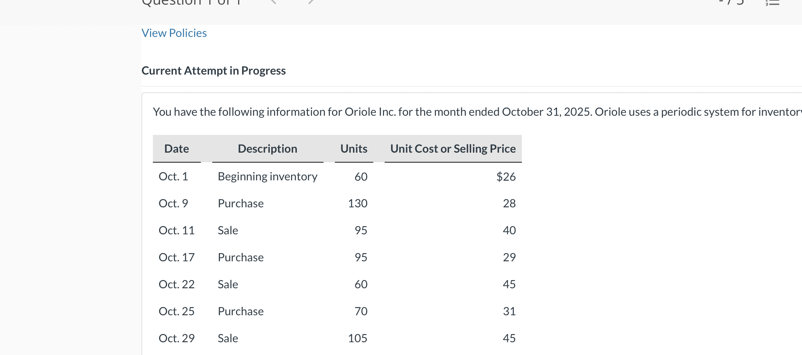Click the Oct. 9 date cell

click(x=173, y=203)
